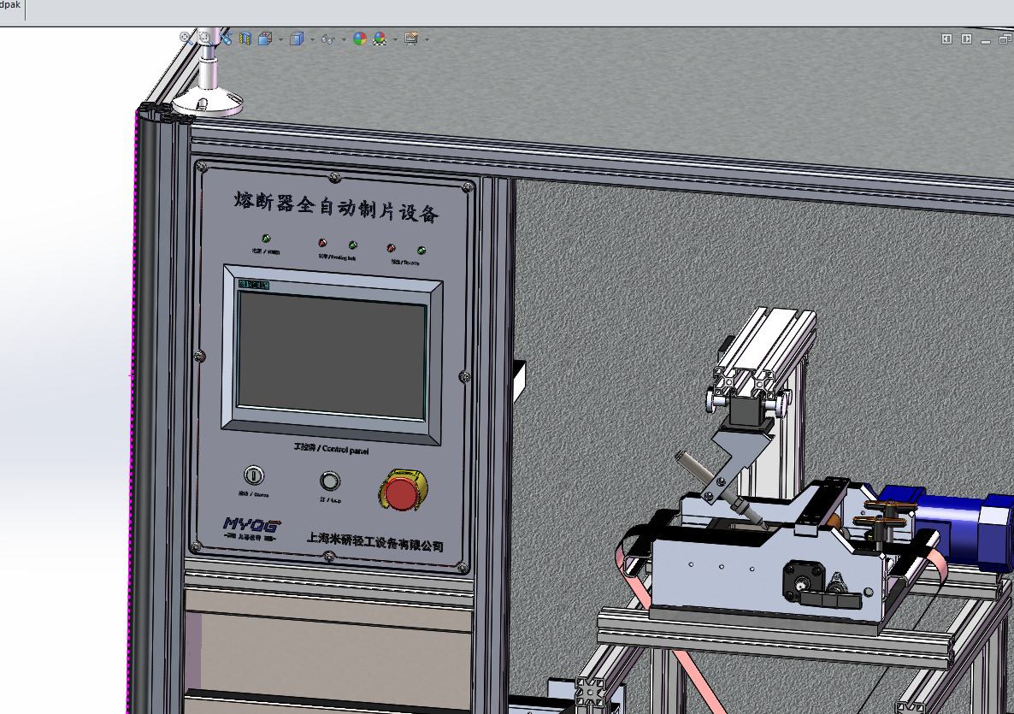Click the Display Style icon

click(x=297, y=38)
